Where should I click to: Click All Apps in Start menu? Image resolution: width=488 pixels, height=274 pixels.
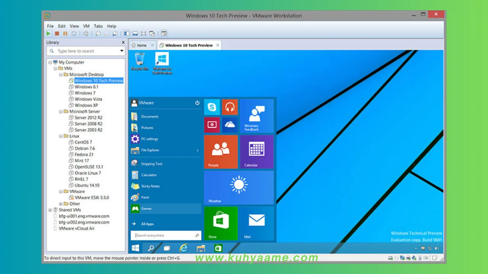pos(147,224)
